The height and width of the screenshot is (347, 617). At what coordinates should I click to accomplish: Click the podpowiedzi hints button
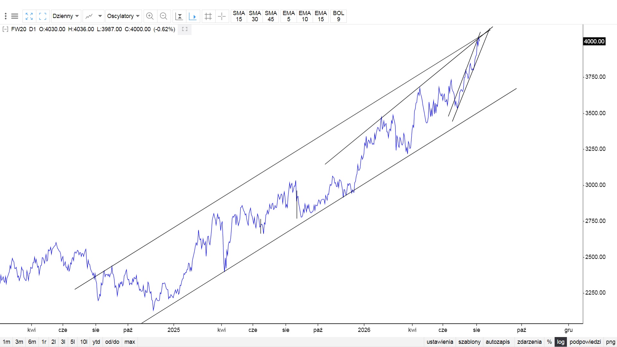585,342
